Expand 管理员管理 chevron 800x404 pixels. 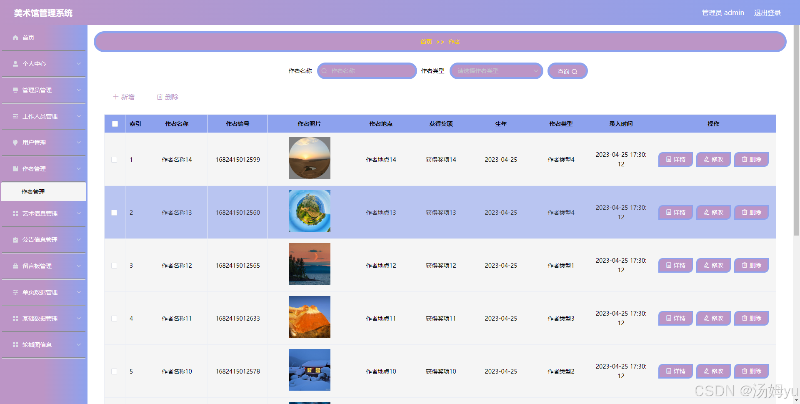[79, 90]
